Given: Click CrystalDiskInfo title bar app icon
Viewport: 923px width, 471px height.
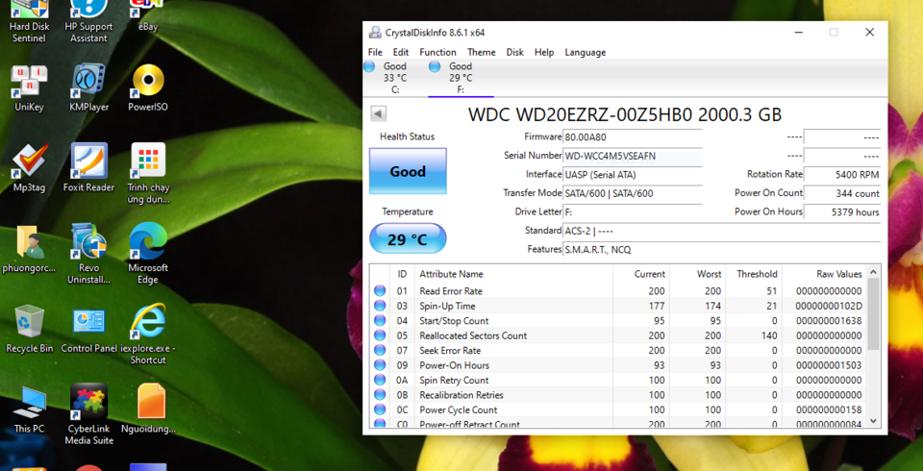Looking at the screenshot, I should tap(374, 33).
